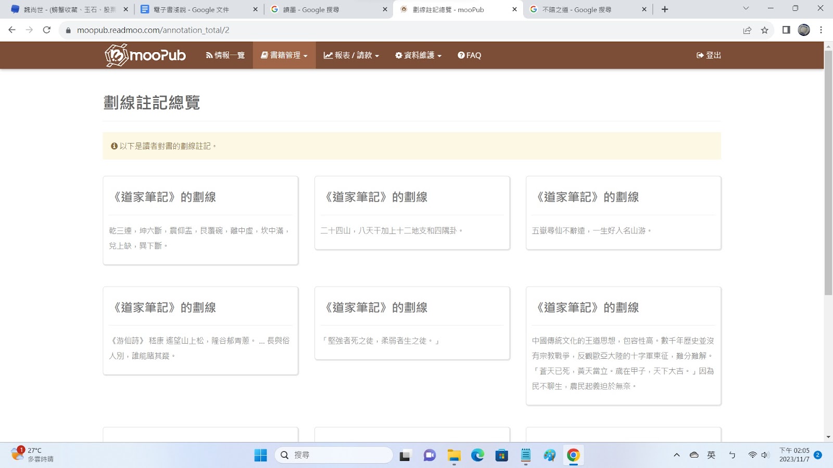Click Chrome icon on taskbar
This screenshot has width=833, height=468.
pyautogui.click(x=573, y=455)
